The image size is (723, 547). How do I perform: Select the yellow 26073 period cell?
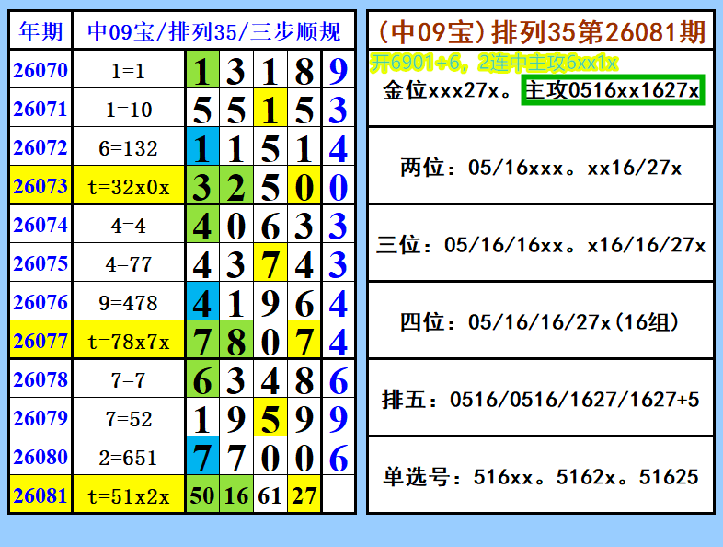40,187
